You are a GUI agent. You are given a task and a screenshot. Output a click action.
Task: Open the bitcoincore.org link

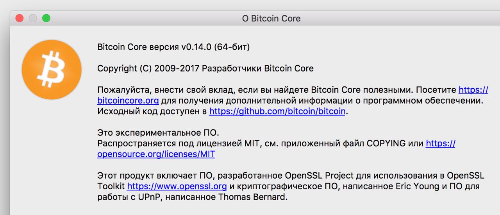click(128, 100)
